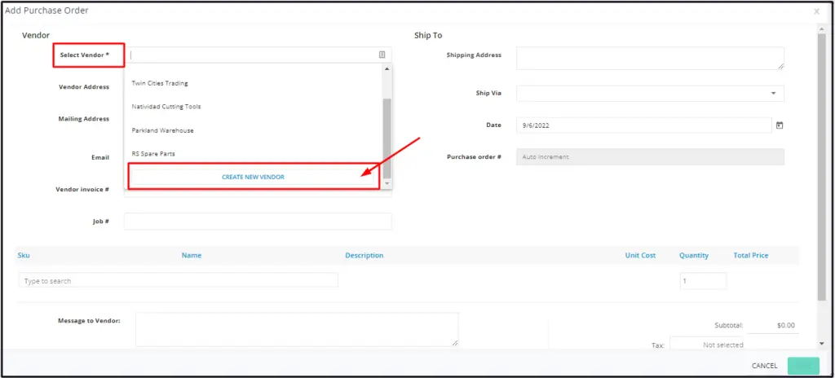This screenshot has width=835, height=378.
Task: Click the Mailing Address label
Action: click(84, 119)
